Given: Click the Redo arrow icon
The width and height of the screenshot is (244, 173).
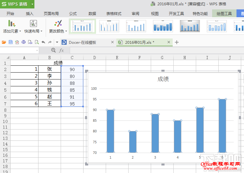Looking at the screenshot, I should (50, 42).
